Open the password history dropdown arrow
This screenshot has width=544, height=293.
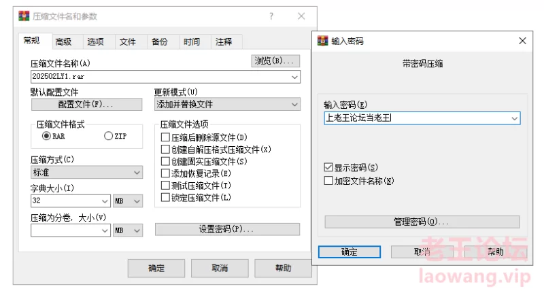pos(515,118)
